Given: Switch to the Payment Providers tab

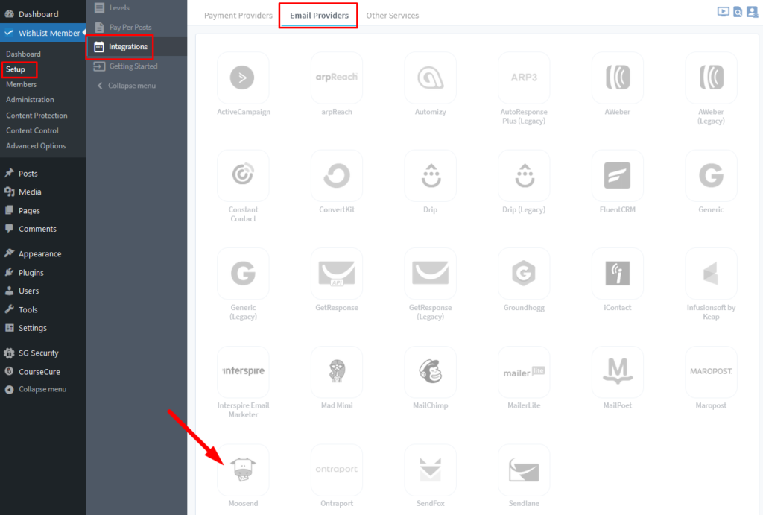Looking at the screenshot, I should (238, 15).
